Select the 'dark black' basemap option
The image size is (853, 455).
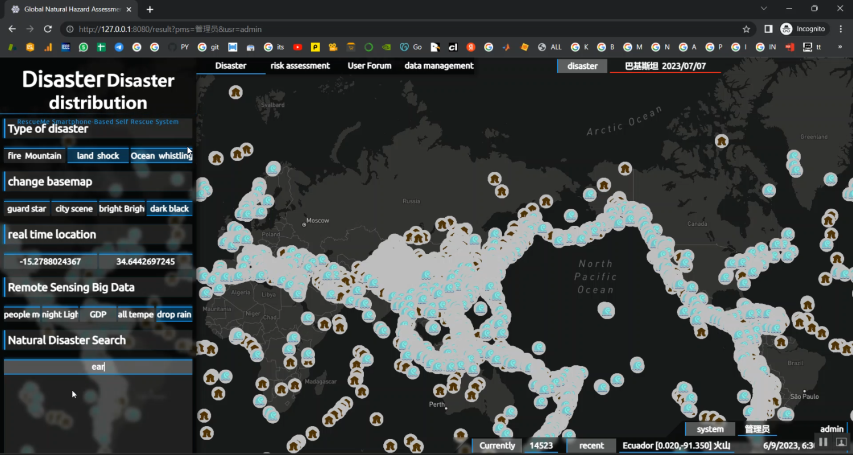pyautogui.click(x=169, y=209)
